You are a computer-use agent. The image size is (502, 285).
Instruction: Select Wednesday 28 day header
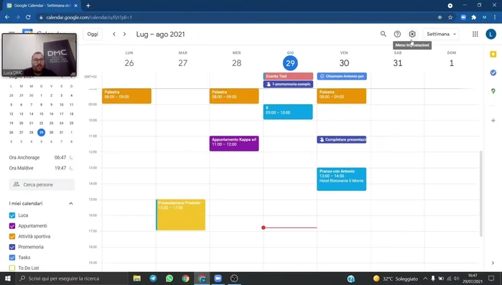tap(236, 63)
